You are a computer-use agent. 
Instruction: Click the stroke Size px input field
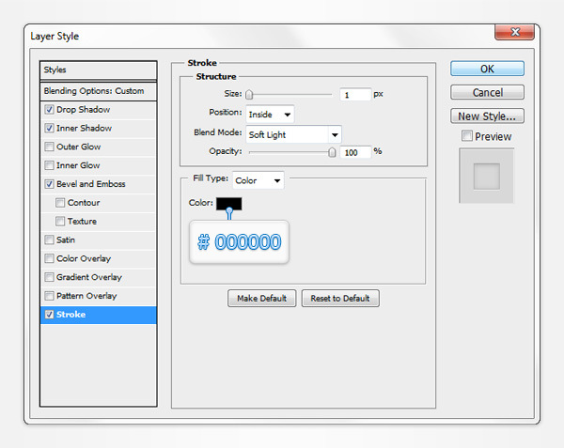click(x=356, y=95)
